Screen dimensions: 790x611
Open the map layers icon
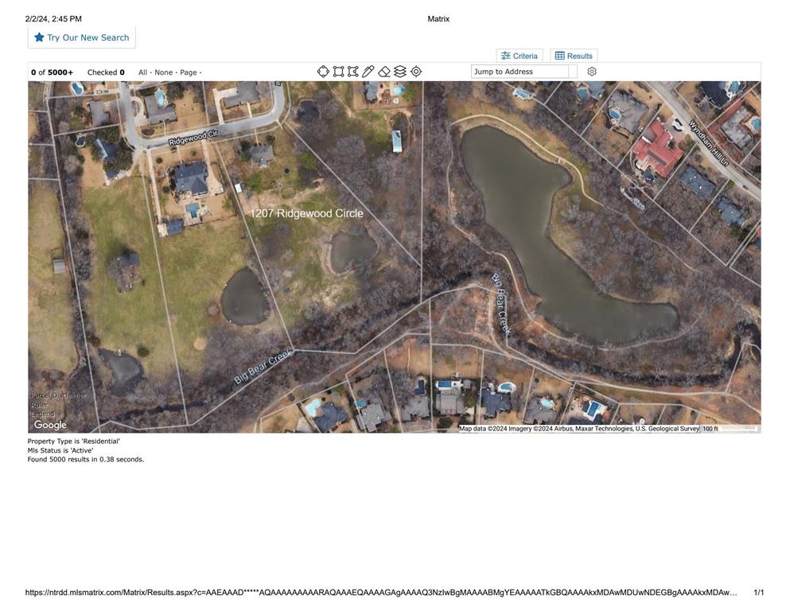[x=400, y=72]
